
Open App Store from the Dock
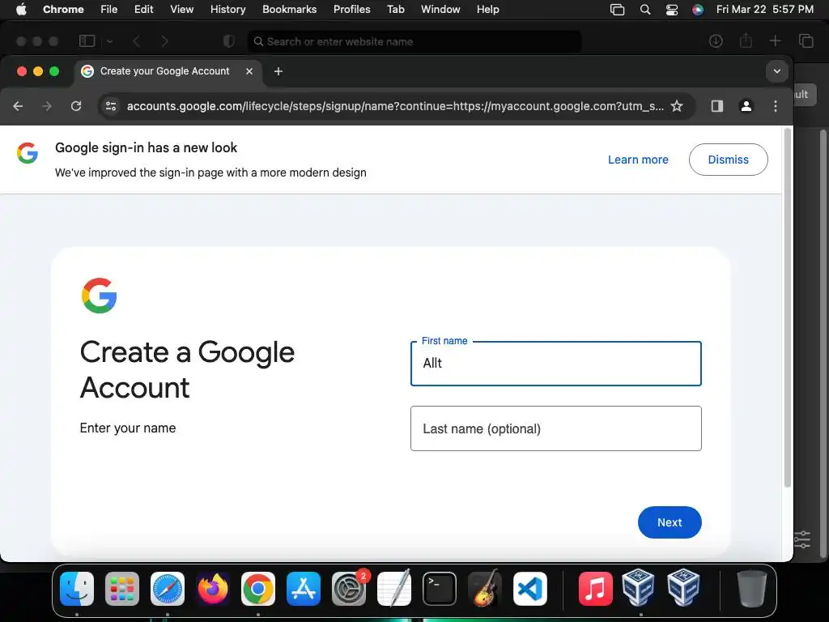coord(304,589)
